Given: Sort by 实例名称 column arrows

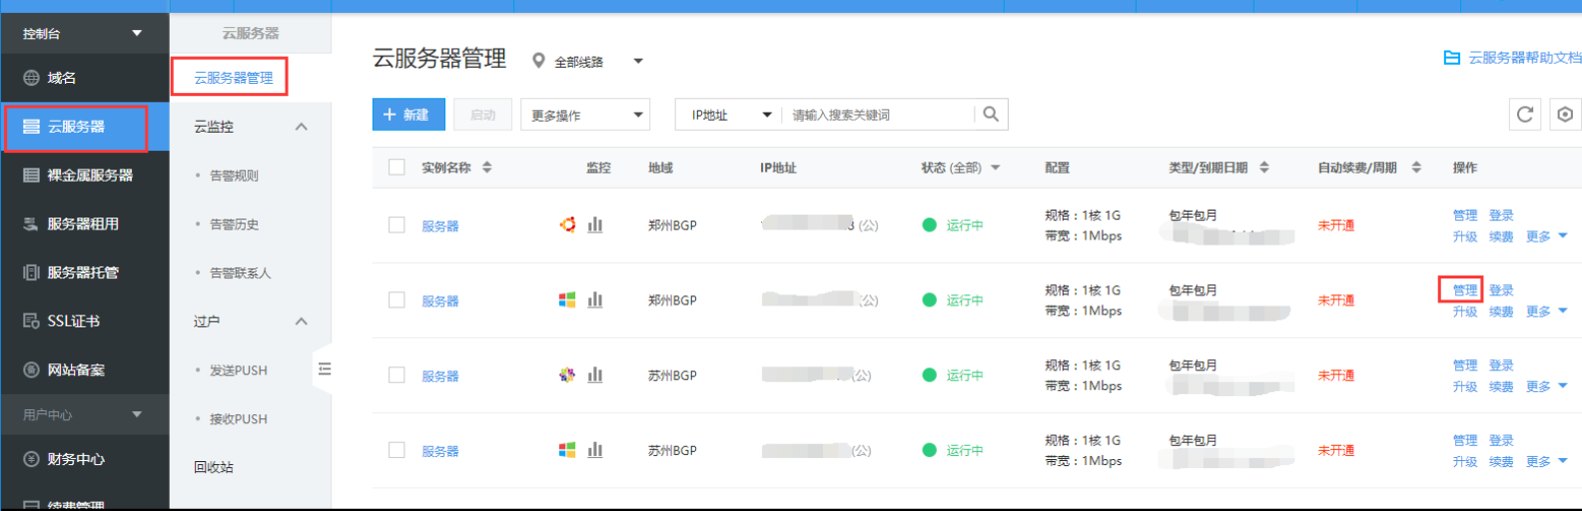Looking at the screenshot, I should (x=487, y=168).
